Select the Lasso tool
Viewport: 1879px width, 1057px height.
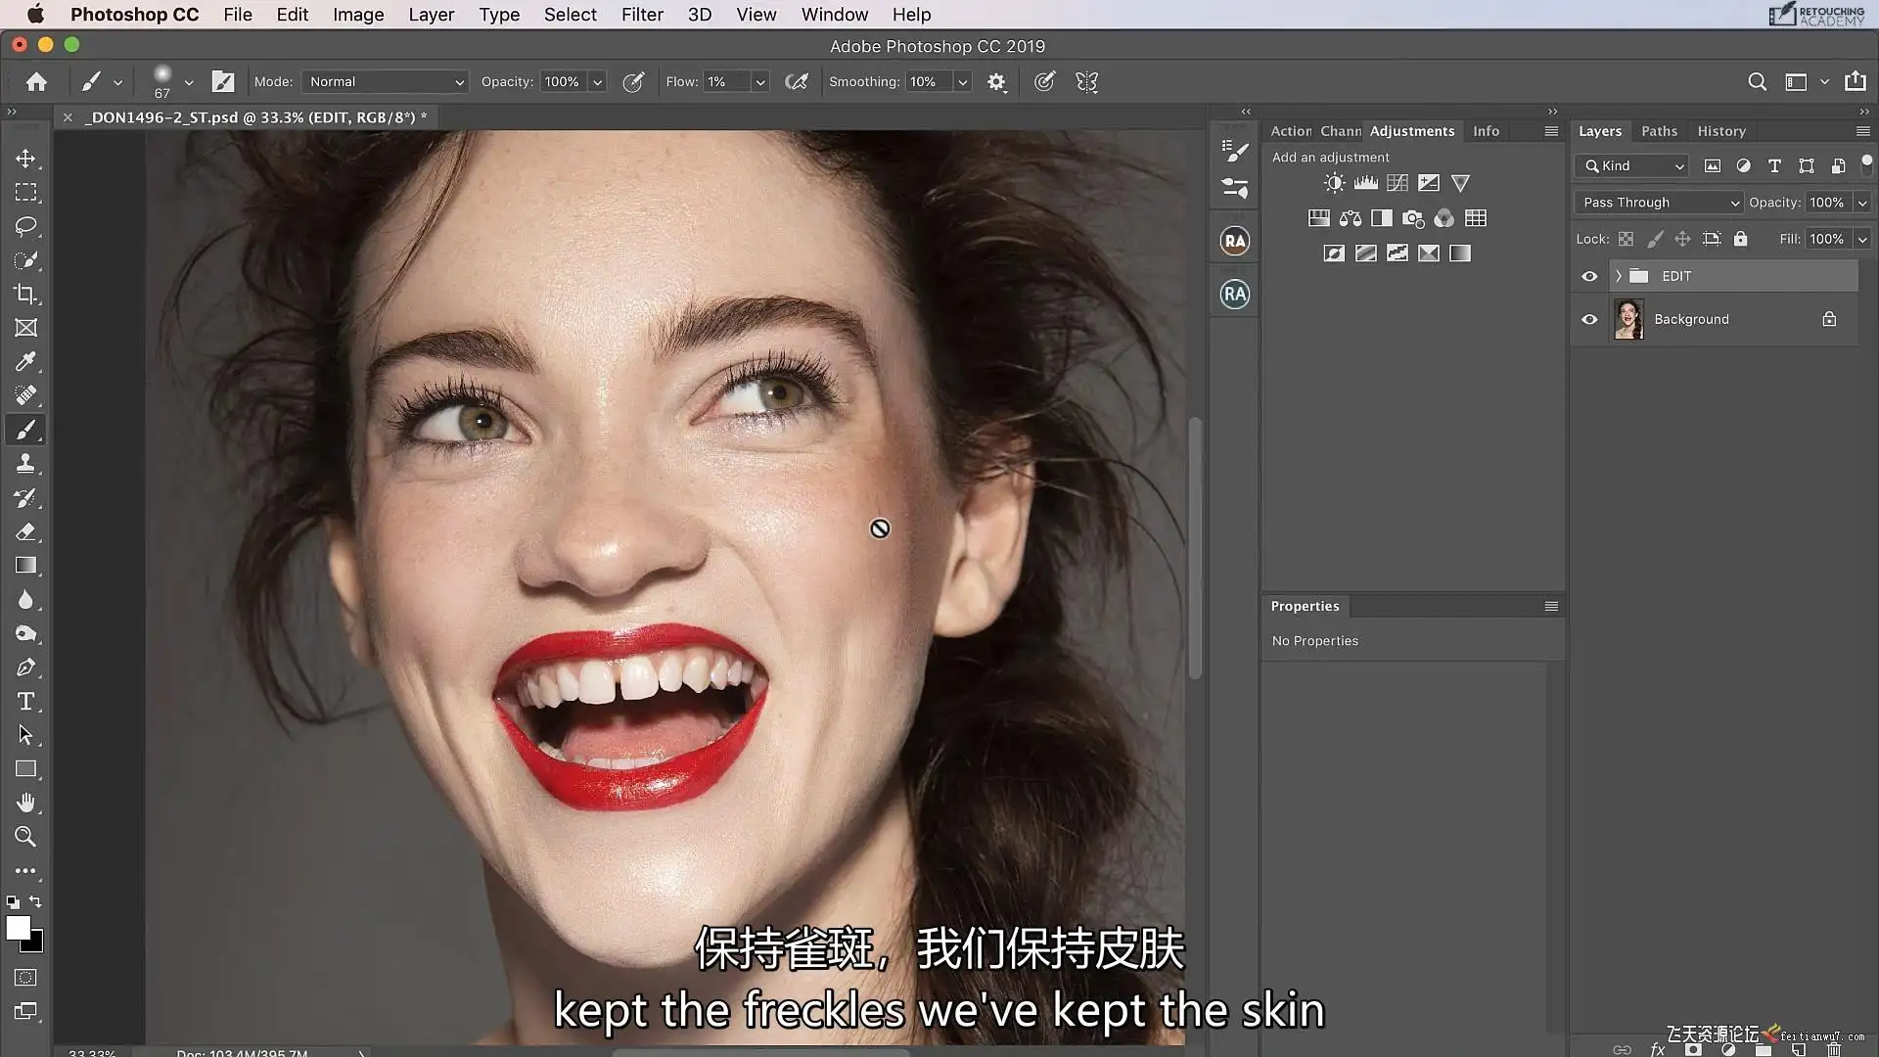pyautogui.click(x=26, y=226)
